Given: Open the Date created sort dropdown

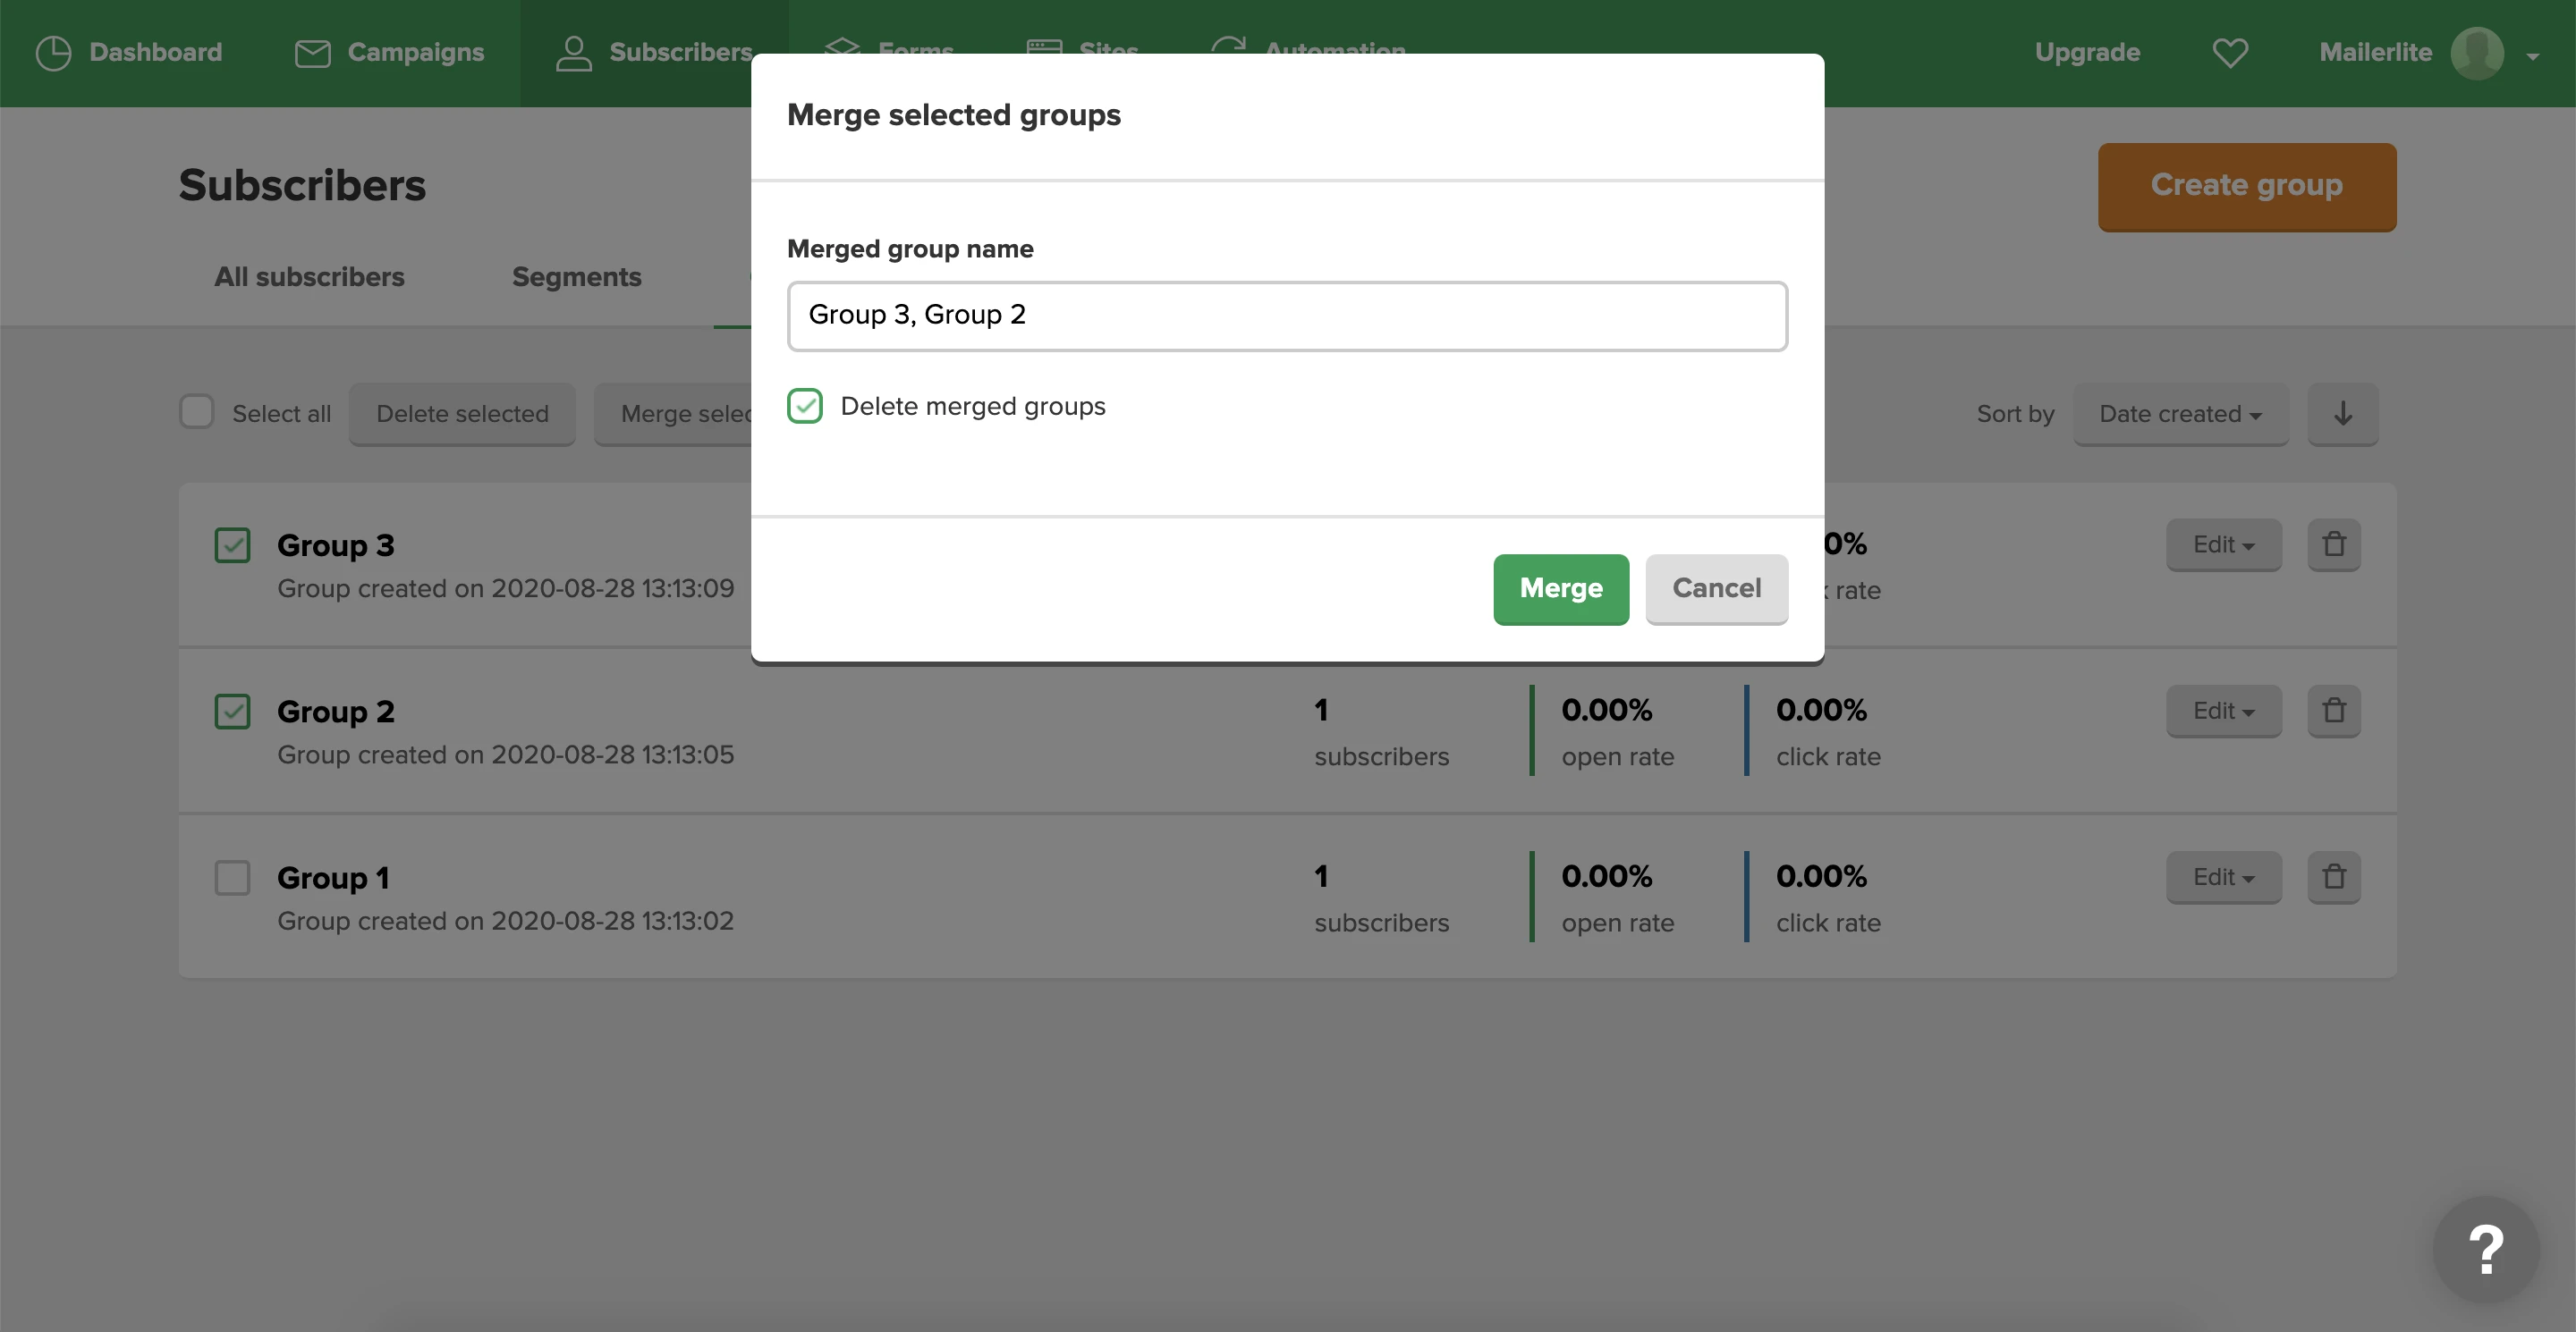Looking at the screenshot, I should [x=2179, y=414].
